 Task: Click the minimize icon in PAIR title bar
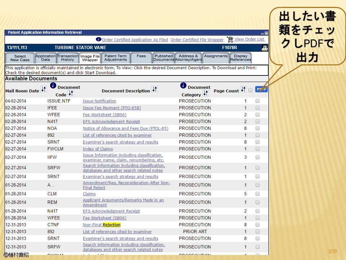(x=262, y=33)
